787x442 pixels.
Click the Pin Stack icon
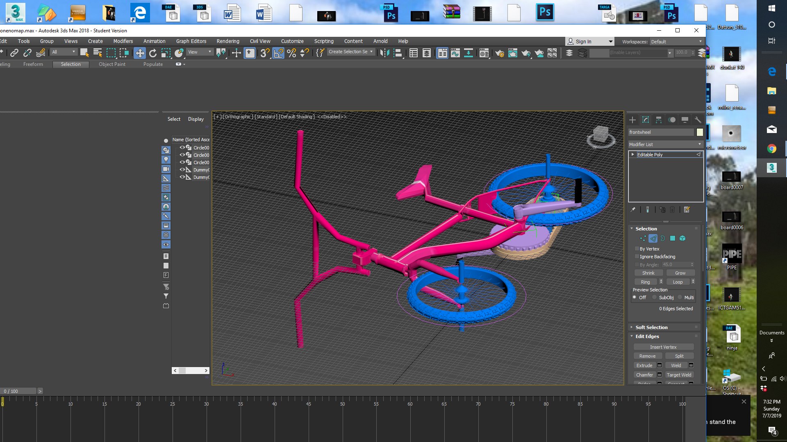point(633,210)
